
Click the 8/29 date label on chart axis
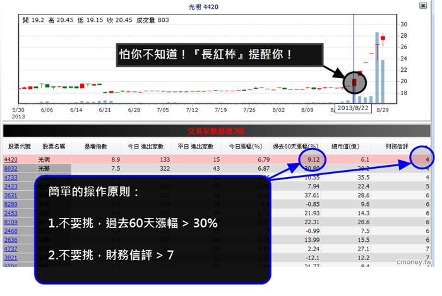(383, 110)
